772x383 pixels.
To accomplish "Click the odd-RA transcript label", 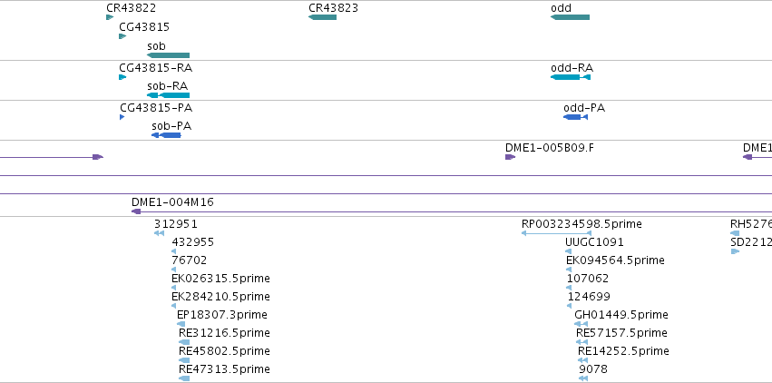I will coord(572,68).
